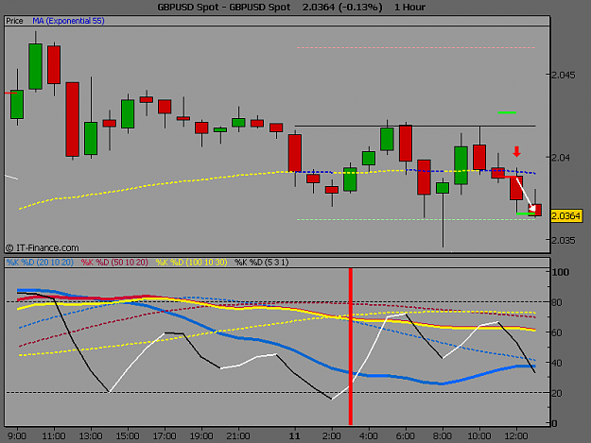Click the Price label in the chart header
591x443 pixels.
click(14, 21)
